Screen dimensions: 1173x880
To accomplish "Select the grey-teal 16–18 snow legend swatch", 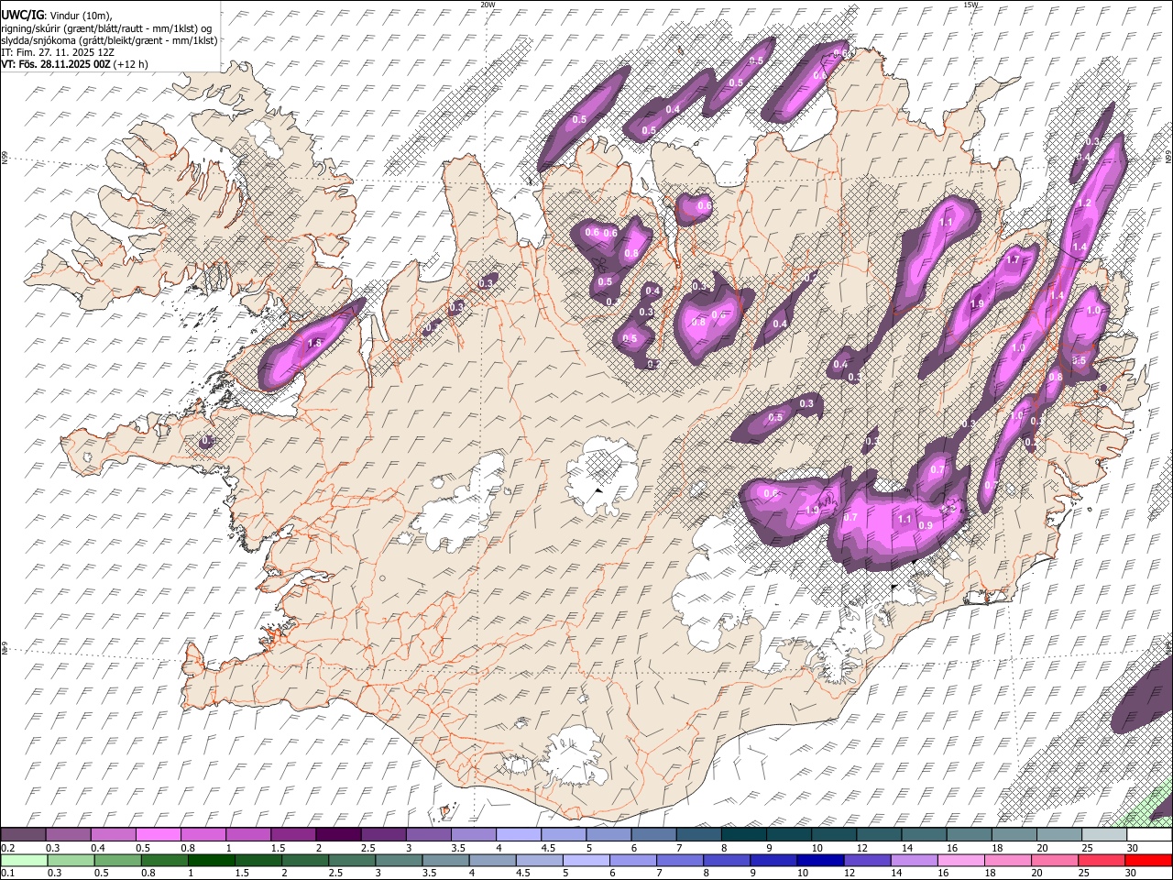I will point(970,835).
